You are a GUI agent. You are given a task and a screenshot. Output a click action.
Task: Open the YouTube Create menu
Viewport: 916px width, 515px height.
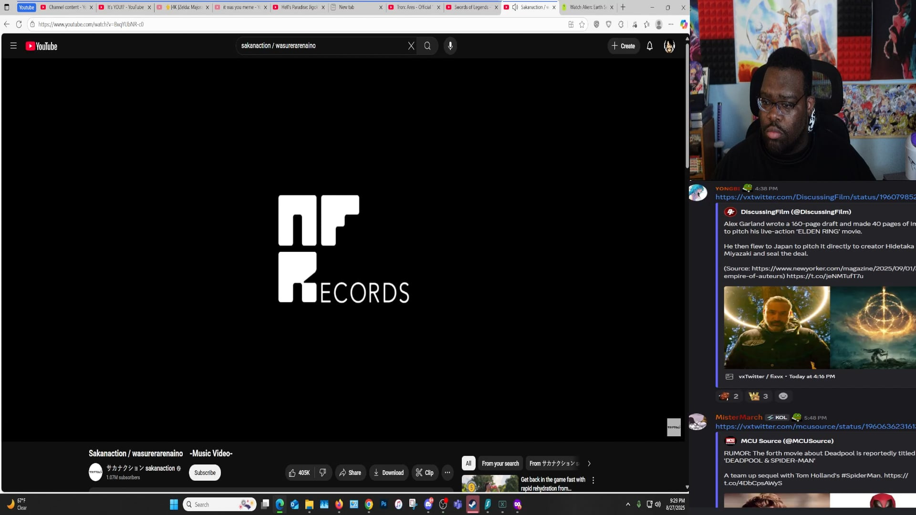[x=623, y=46]
